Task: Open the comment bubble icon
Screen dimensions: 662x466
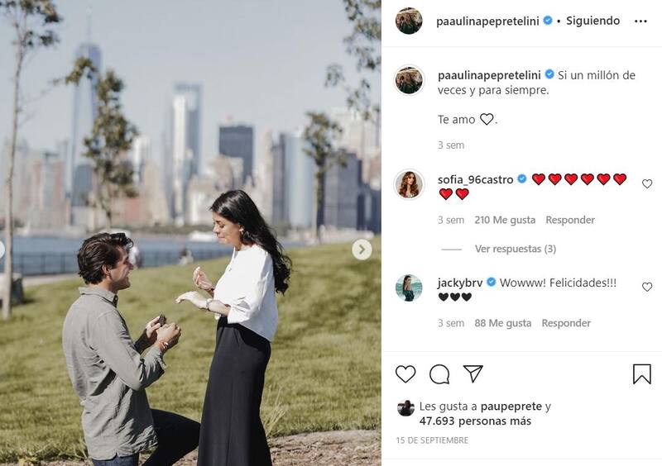Action: pyautogui.click(x=439, y=374)
